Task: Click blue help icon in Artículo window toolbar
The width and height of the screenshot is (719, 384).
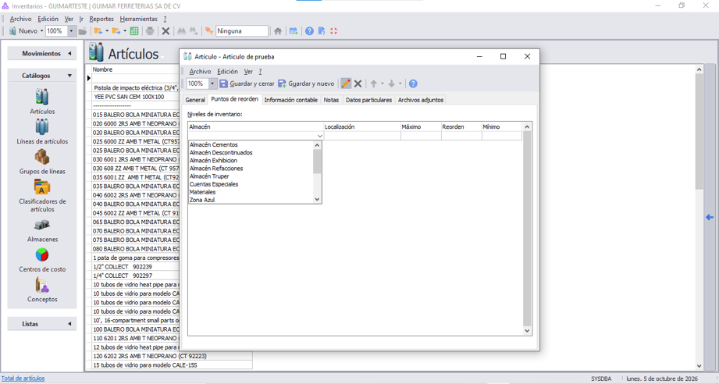Action: [x=413, y=84]
